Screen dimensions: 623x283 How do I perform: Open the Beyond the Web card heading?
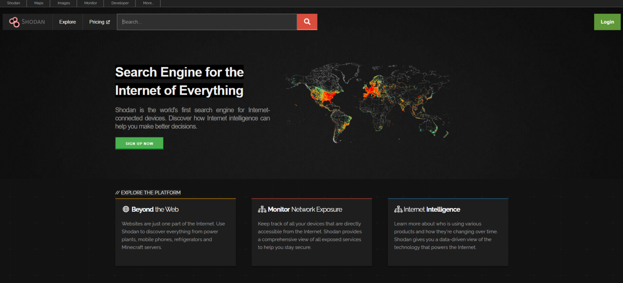tap(155, 209)
